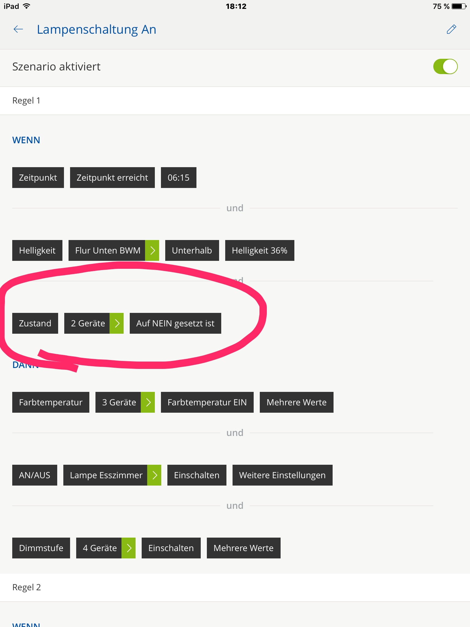Tap the 06:15 time value
Screen dimensions: 470x627
(x=178, y=178)
